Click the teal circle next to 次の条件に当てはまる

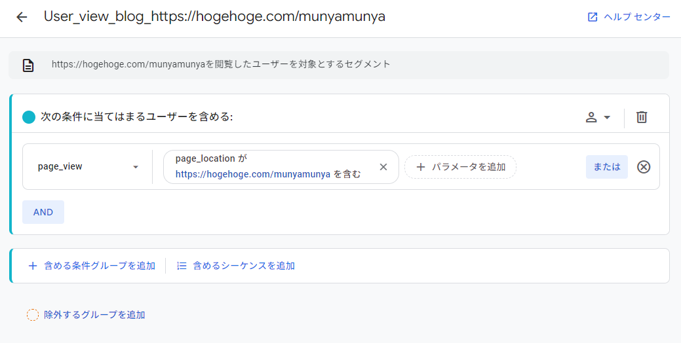[x=29, y=117]
